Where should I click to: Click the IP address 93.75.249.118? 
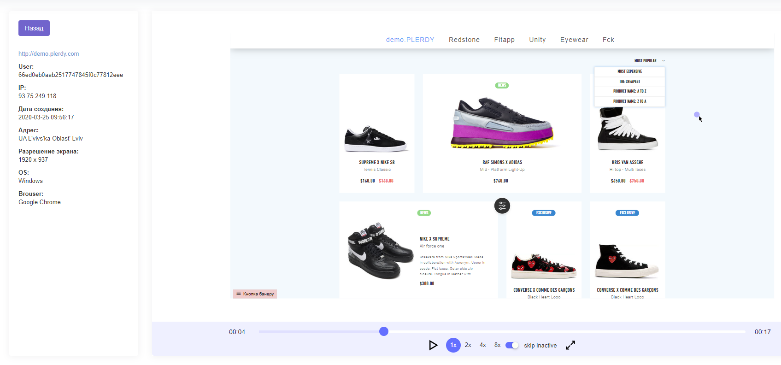(37, 96)
